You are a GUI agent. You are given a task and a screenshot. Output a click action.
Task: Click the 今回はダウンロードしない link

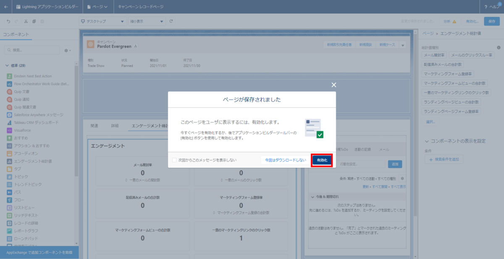(286, 160)
